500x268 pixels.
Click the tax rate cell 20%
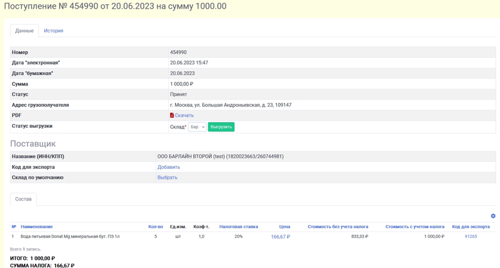coord(239,237)
